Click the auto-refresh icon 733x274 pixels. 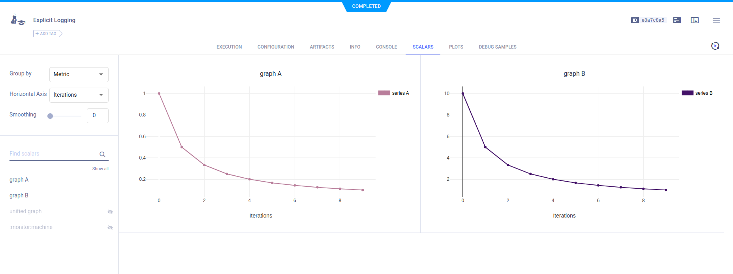tap(715, 46)
